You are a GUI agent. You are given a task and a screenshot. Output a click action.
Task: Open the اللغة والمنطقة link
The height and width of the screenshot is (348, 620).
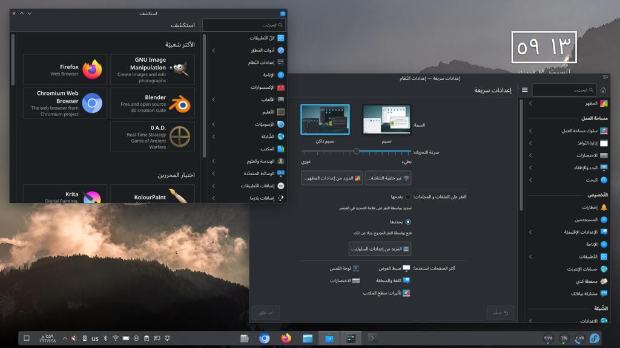click(392, 280)
